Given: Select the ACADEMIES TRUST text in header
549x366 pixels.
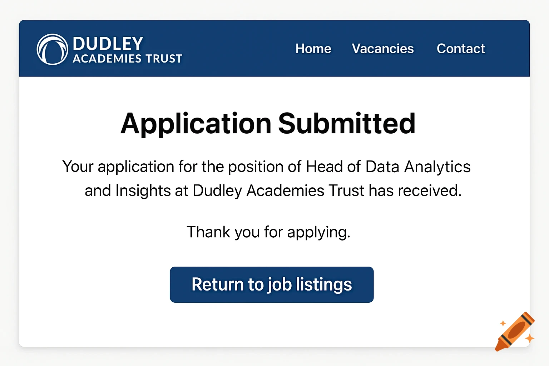Looking at the screenshot, I should click(128, 59).
